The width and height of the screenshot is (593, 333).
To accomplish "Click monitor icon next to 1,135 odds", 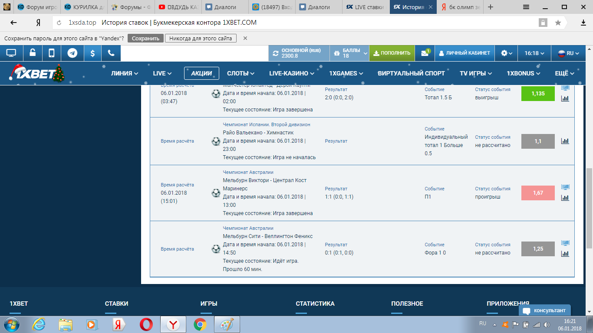I will [x=565, y=88].
